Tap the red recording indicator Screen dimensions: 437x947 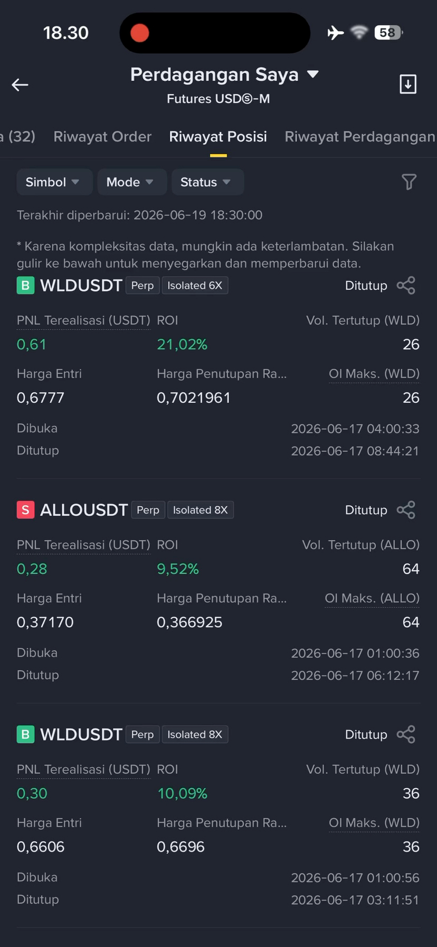point(140,33)
